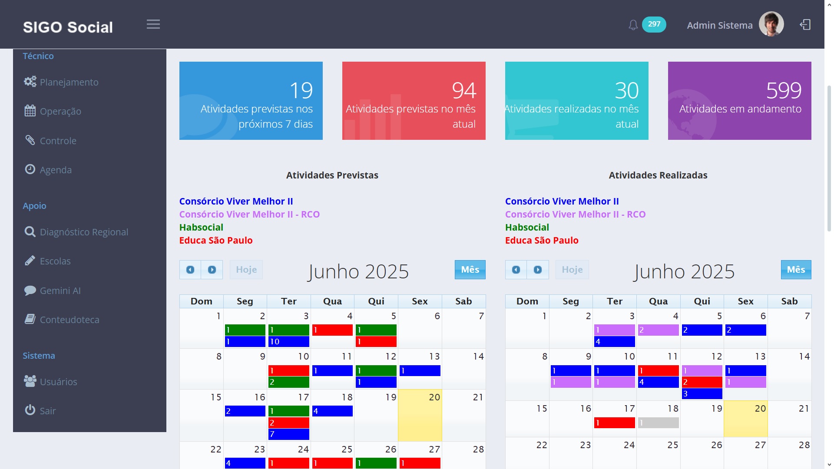Image resolution: width=834 pixels, height=469 pixels.
Task: Go to next month in Atividades Previstas
Action: coord(212,270)
